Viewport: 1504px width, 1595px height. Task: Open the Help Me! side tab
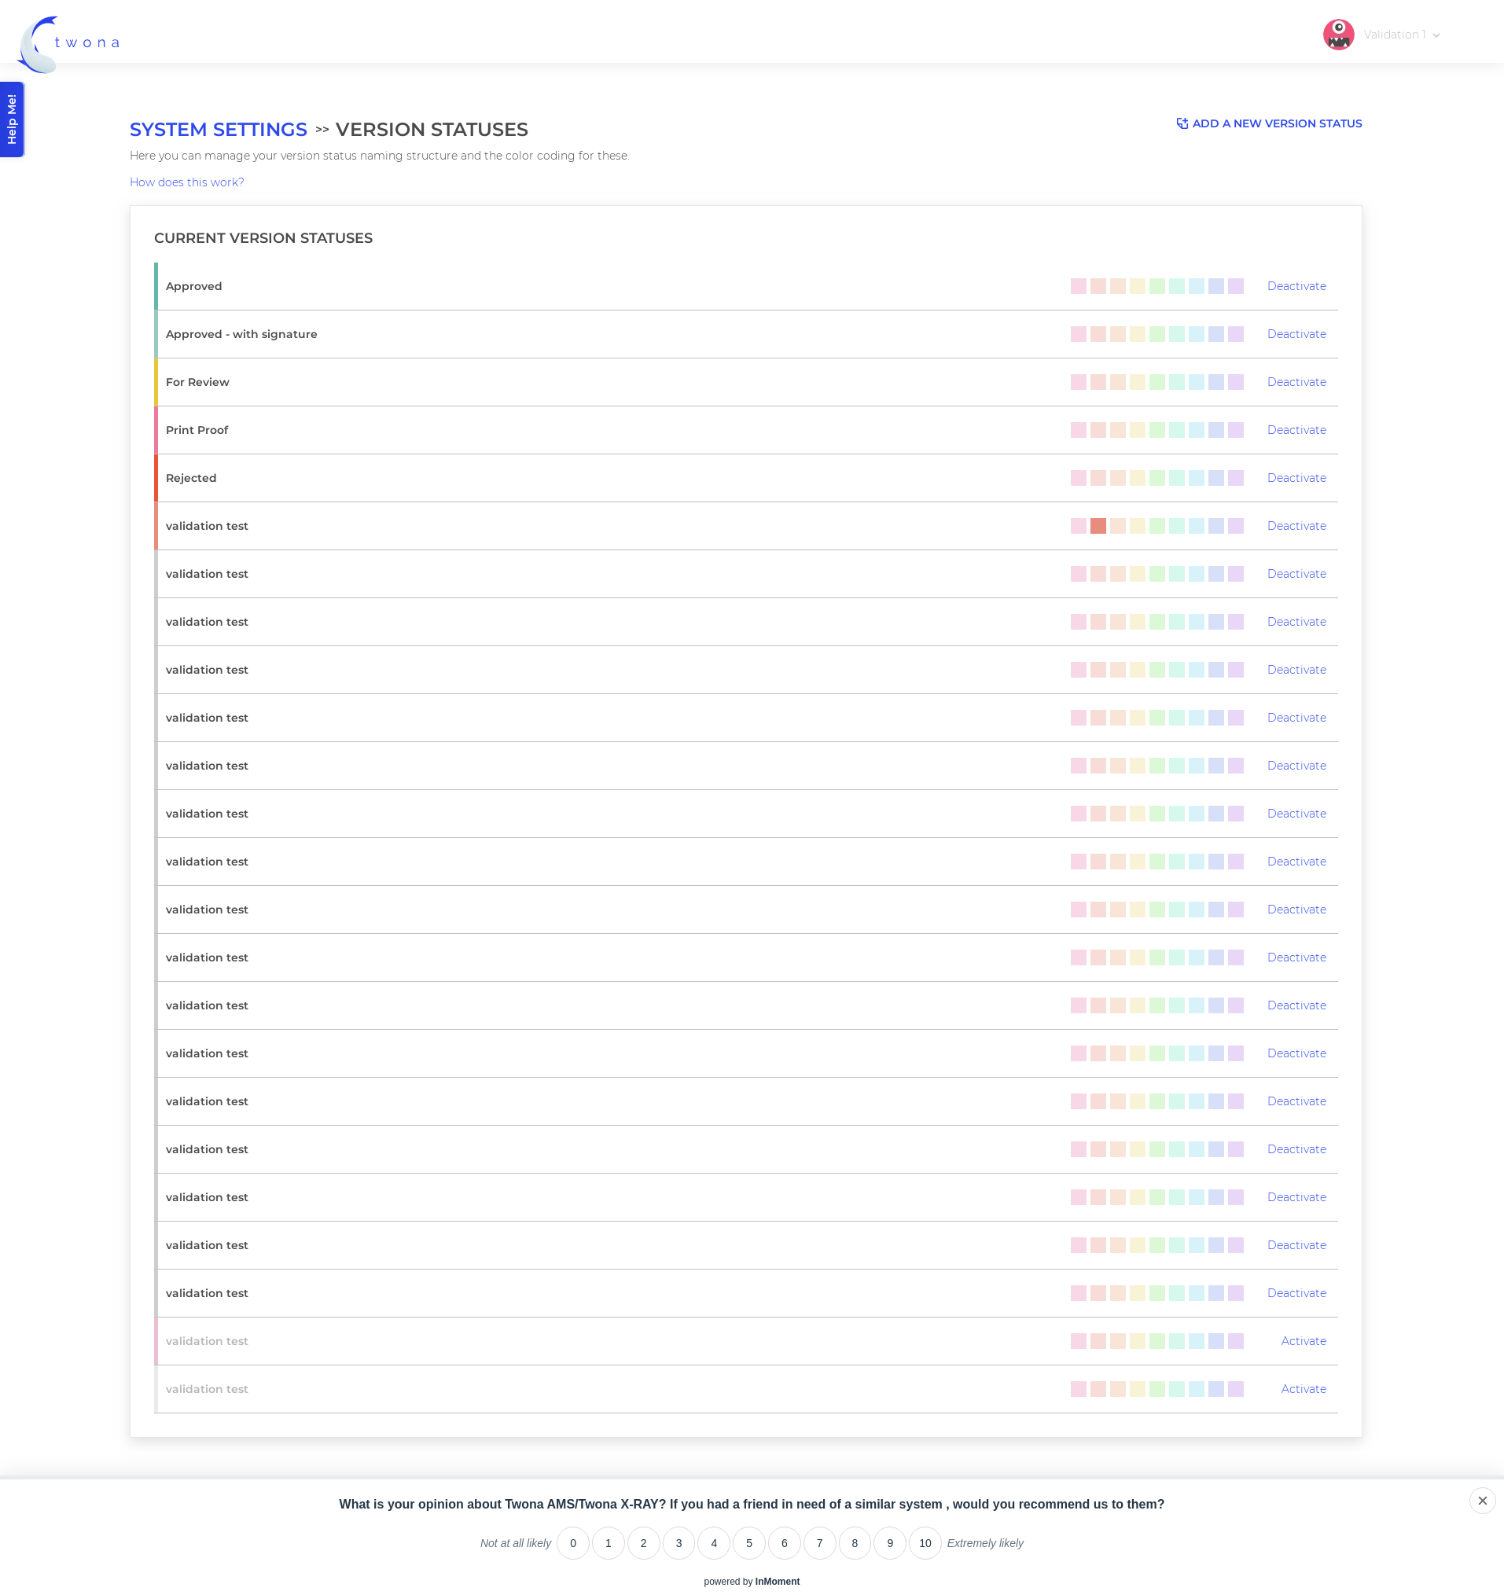pyautogui.click(x=12, y=119)
